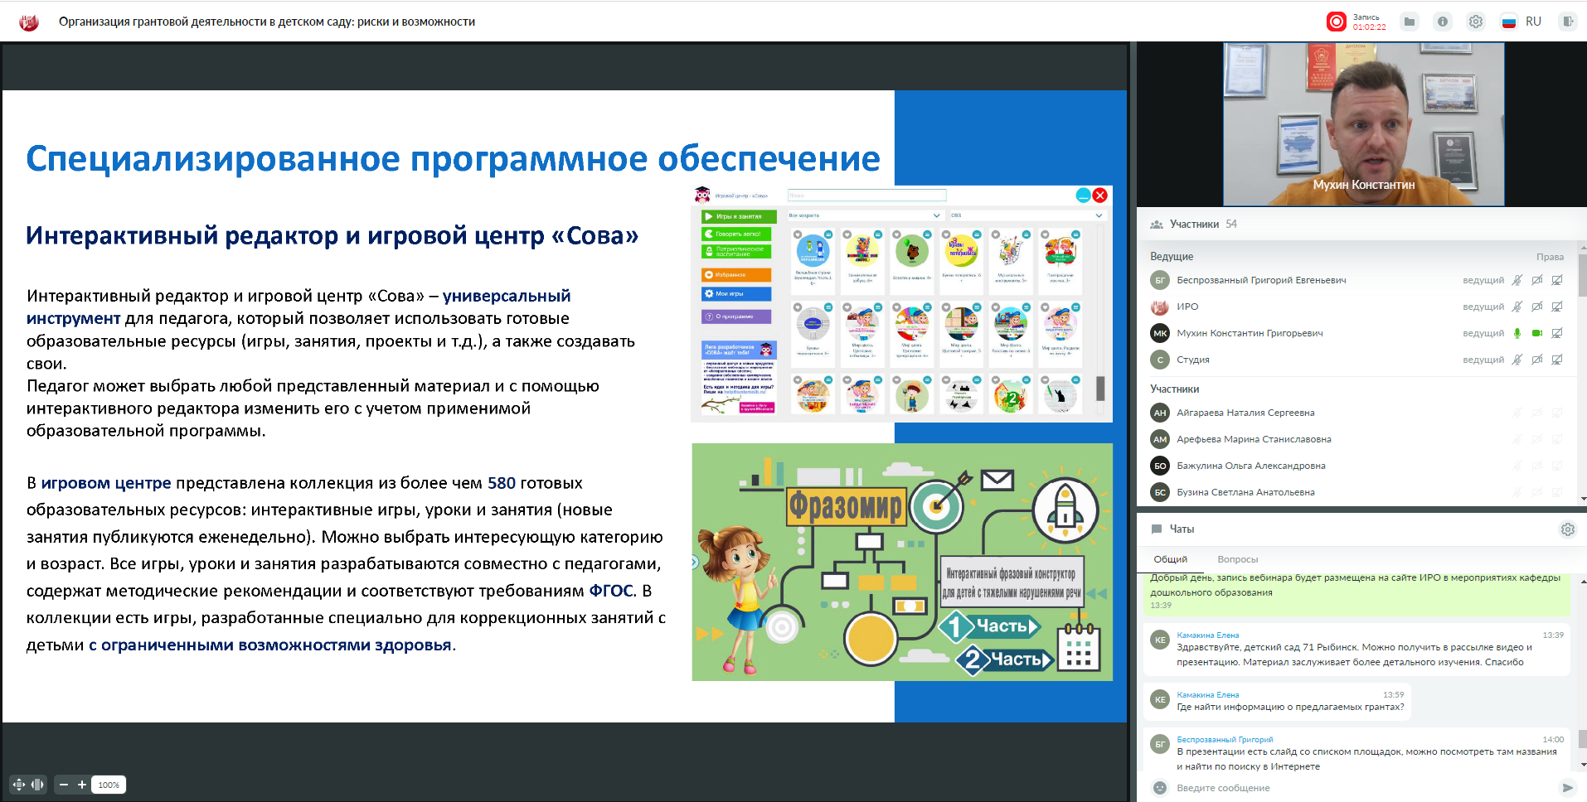Send the chat message with arrow button
The height and width of the screenshot is (802, 1587).
coord(1567,788)
